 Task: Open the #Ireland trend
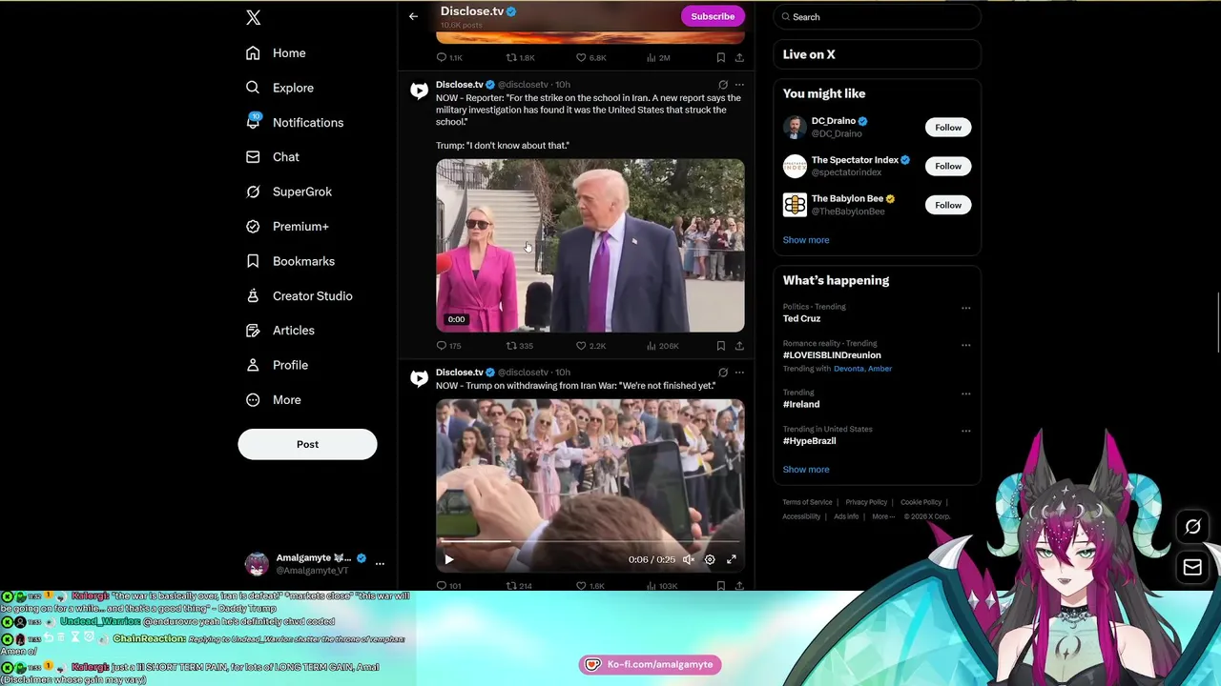coord(801,405)
